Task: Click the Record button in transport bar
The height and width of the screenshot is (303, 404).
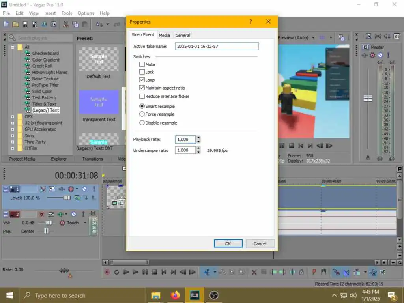Action: (107, 272)
